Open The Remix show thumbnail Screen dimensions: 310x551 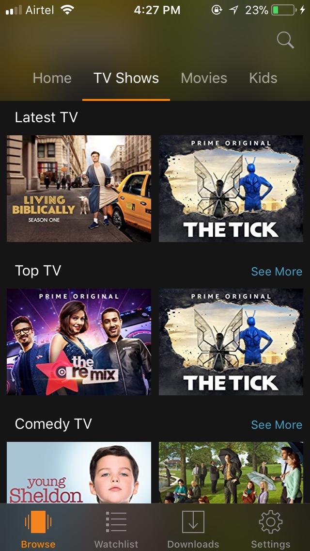tap(79, 342)
